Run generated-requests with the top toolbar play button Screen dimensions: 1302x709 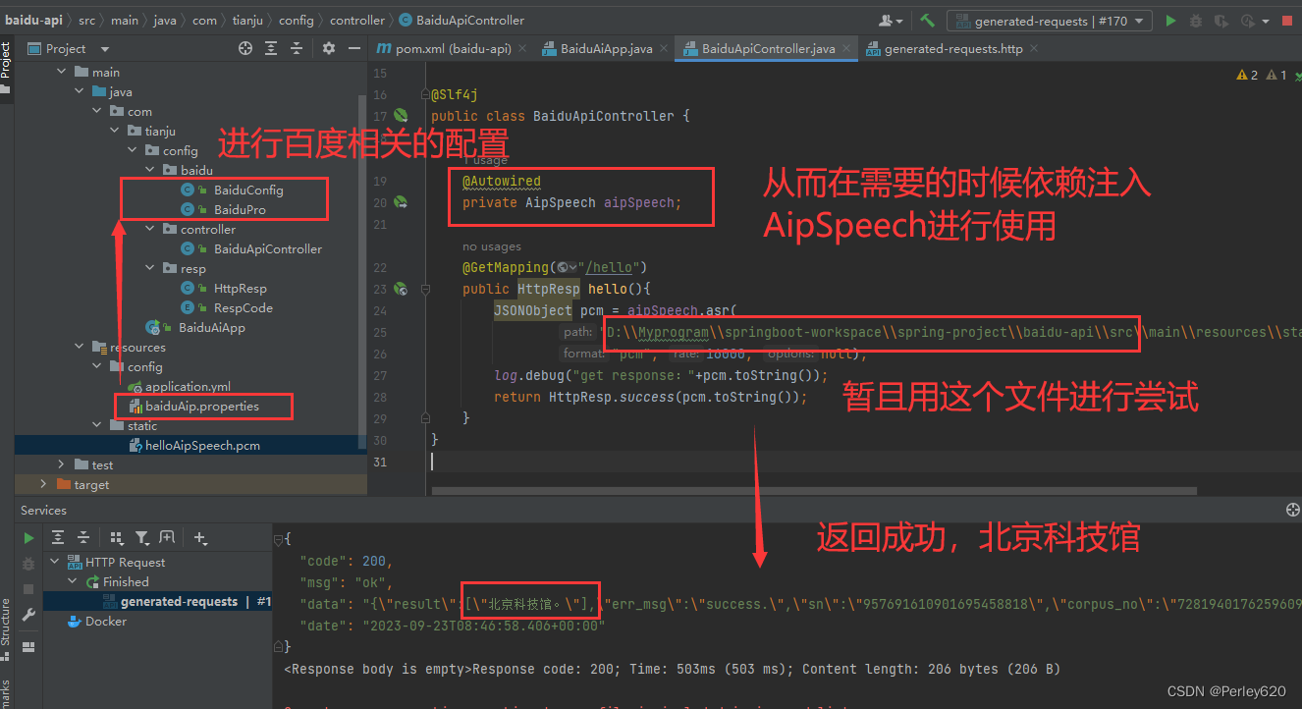[x=1170, y=21]
